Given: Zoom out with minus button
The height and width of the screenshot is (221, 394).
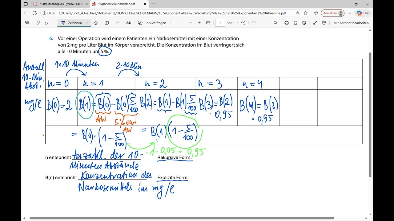Looking at the screenshot, I should 191,23.
